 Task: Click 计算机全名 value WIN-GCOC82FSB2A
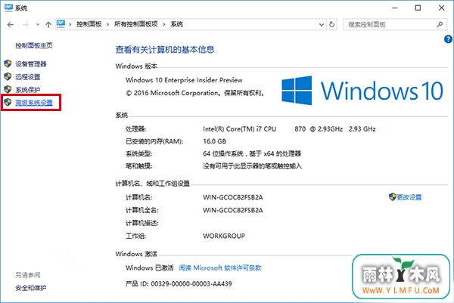pos(233,210)
